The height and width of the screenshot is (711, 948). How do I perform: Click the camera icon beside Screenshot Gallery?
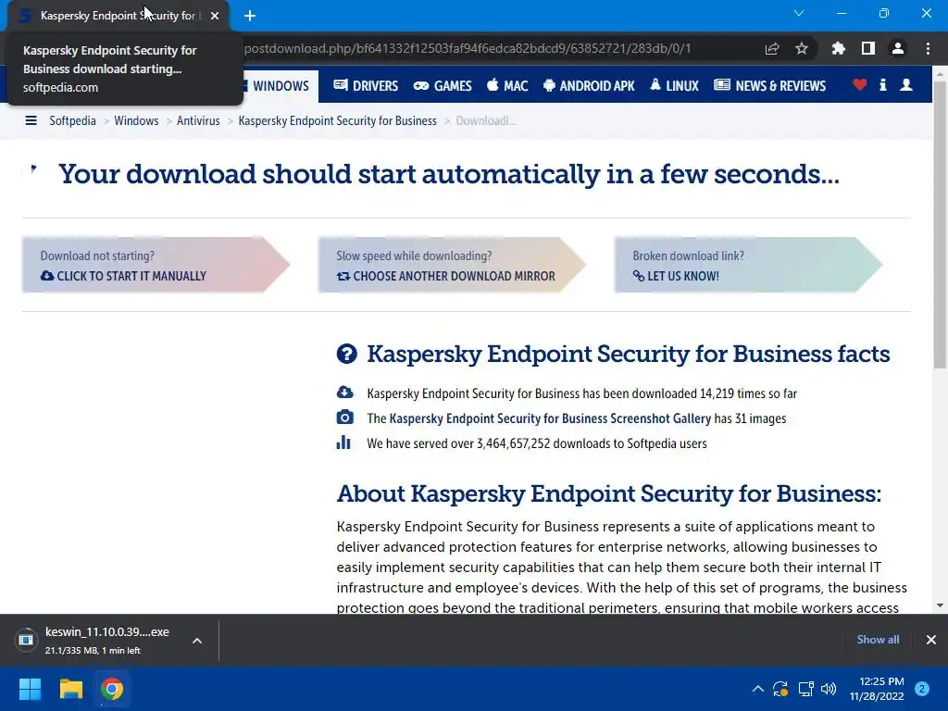344,418
